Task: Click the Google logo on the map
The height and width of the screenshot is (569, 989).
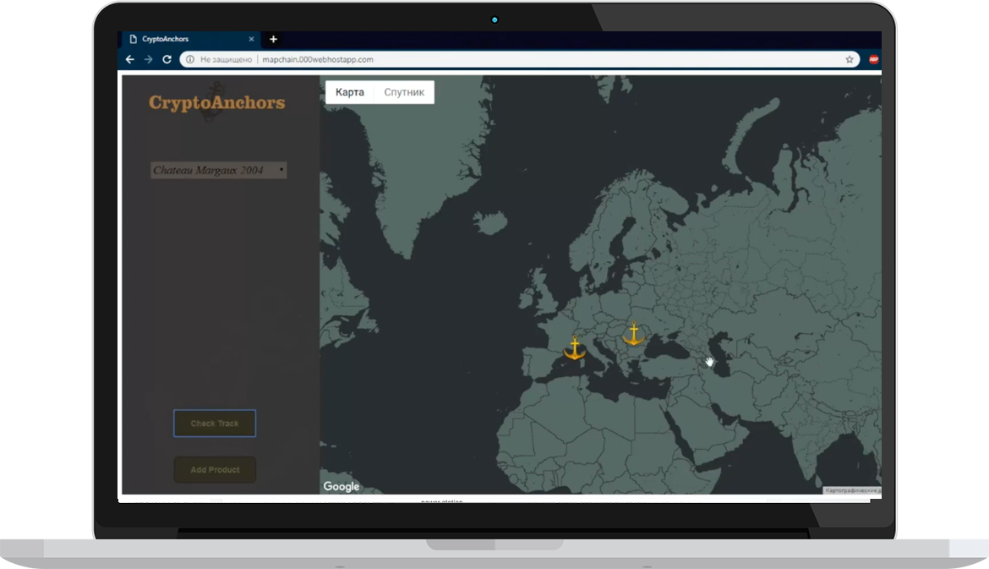Action: 342,486
